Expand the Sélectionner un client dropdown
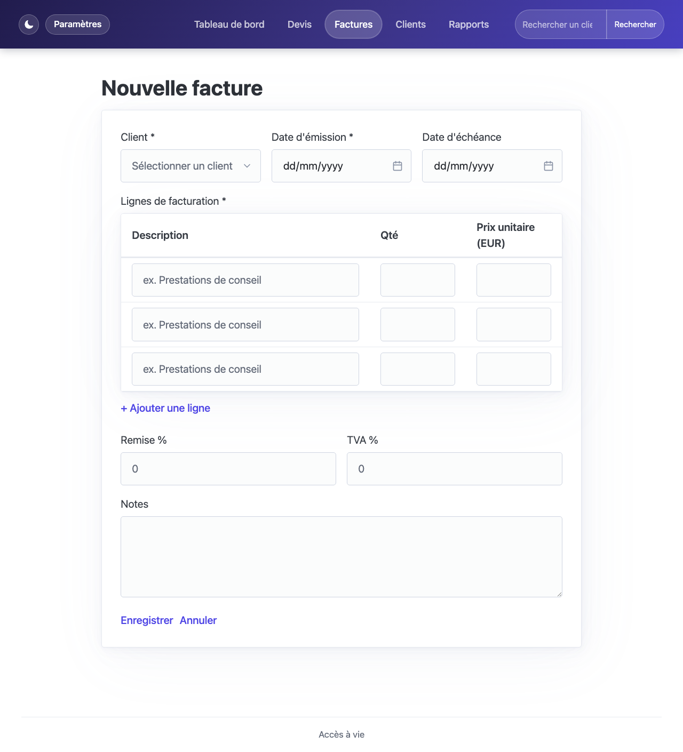683x752 pixels. [190, 166]
